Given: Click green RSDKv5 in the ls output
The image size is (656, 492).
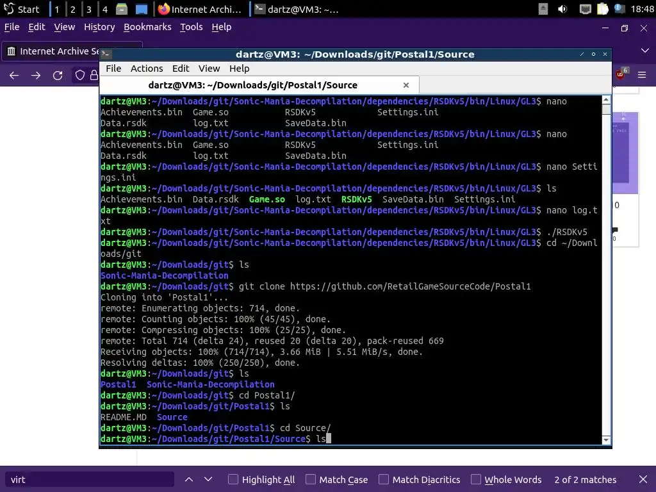Looking at the screenshot, I should [x=356, y=200].
